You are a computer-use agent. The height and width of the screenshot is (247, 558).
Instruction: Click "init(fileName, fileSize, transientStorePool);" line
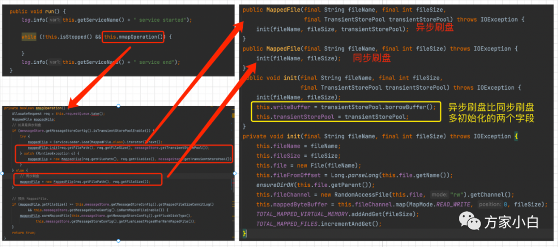click(332, 29)
